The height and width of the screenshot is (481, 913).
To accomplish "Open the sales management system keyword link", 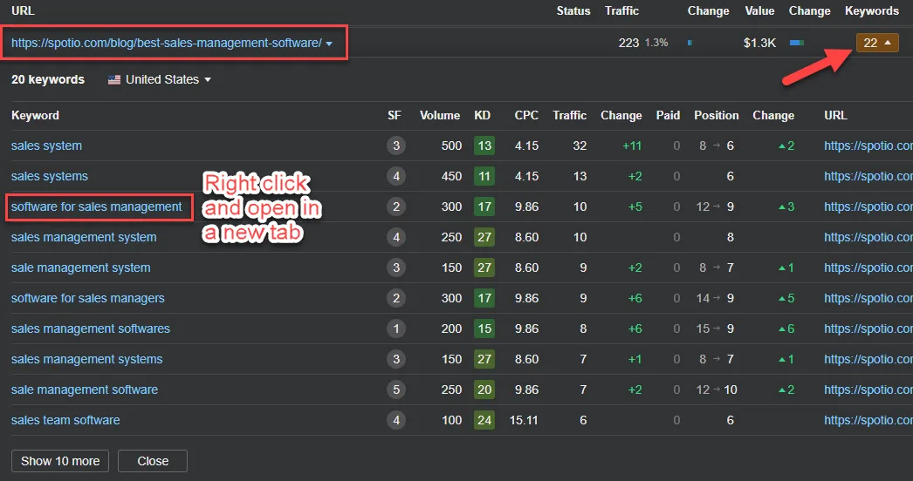I will tap(84, 237).
